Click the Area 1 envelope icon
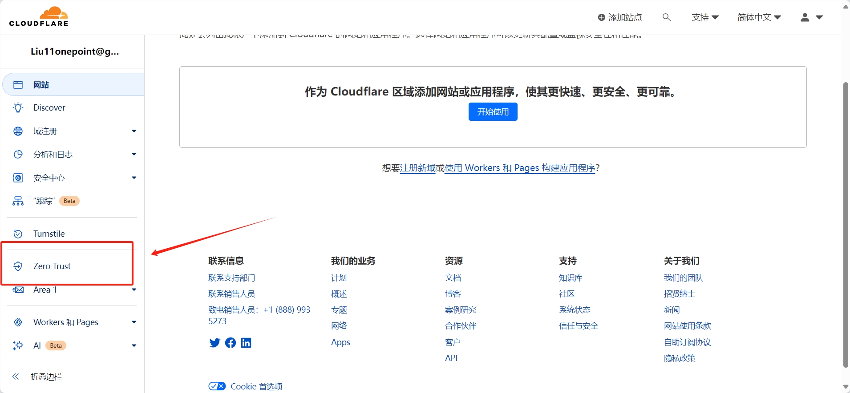This screenshot has width=850, height=393. (18, 290)
